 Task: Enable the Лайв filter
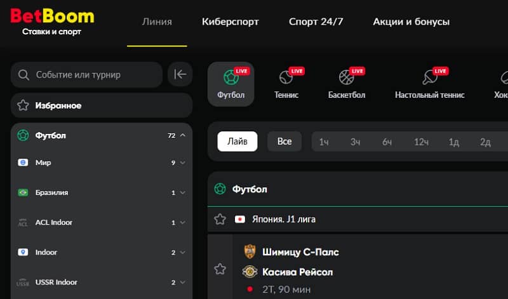click(x=237, y=142)
